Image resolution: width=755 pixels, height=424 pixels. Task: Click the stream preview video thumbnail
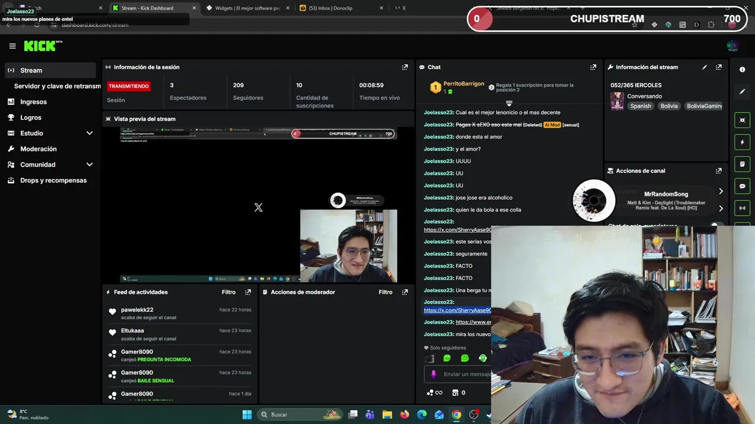click(258, 205)
